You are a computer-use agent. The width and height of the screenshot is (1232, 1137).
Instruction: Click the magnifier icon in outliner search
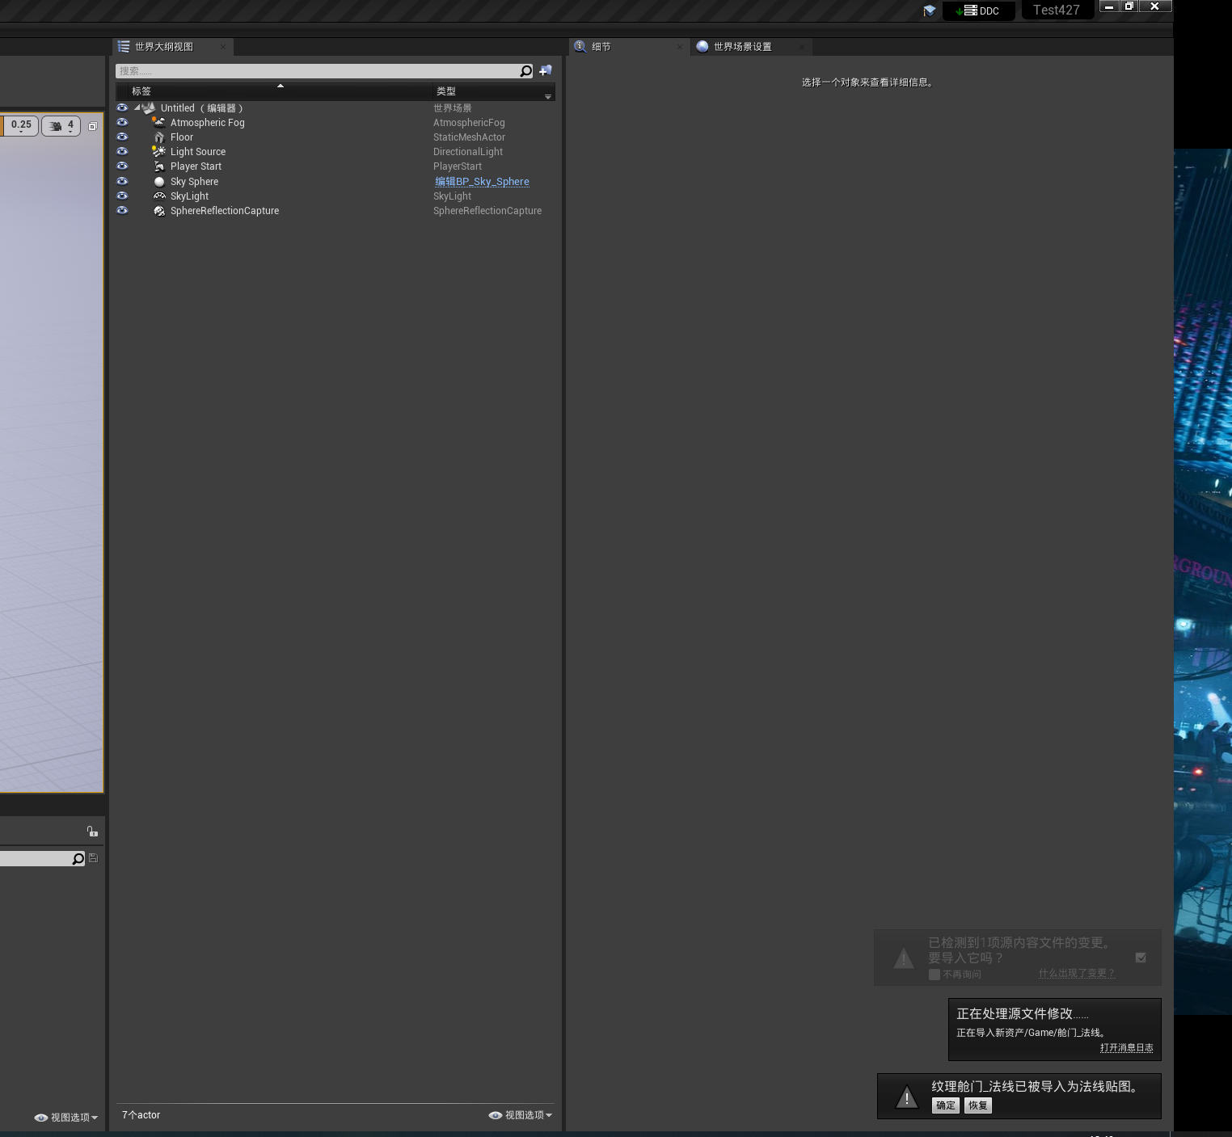coord(526,71)
